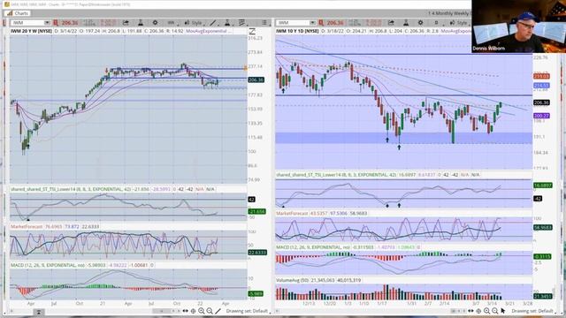Click left chart header IWM 20 Y W
Screen dimensions: 566x318
32,32
